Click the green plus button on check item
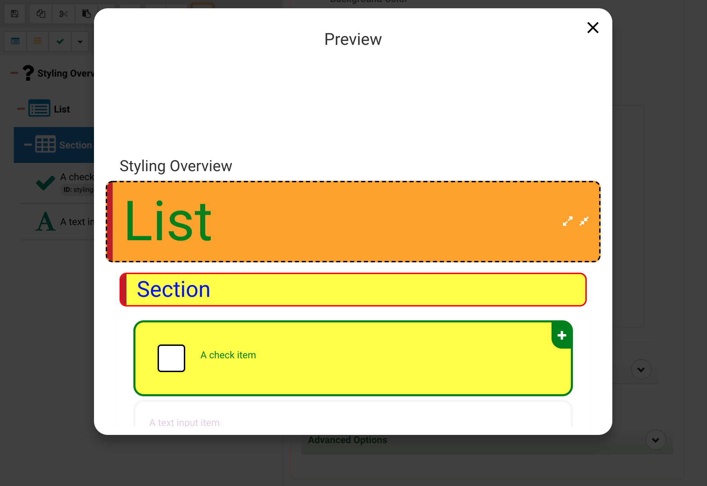The height and width of the screenshot is (486, 707). [x=562, y=335]
